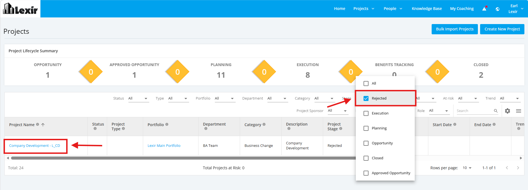Check the All stage checkbox
This screenshot has height=190, width=528.
pyautogui.click(x=366, y=84)
